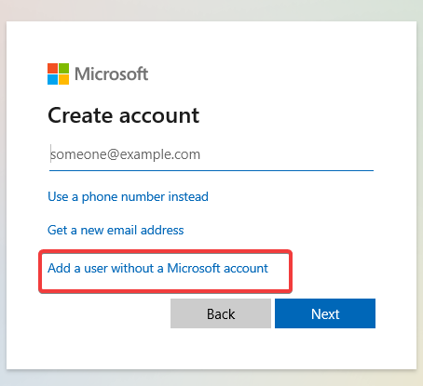
Task: Click the Create account heading
Action: [123, 115]
